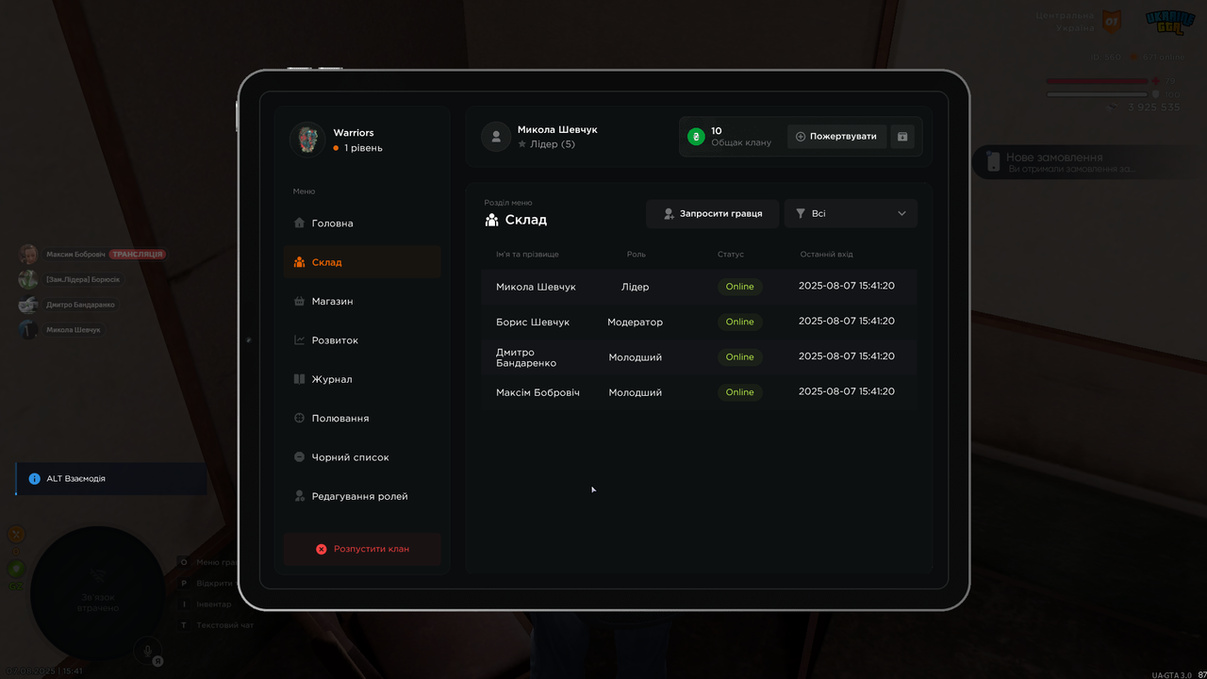Click Online status badge of Микола Шевчук
The height and width of the screenshot is (679, 1207).
point(740,287)
